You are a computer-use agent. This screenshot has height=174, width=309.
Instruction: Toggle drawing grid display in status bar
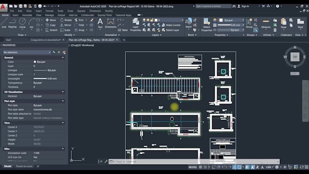click(200, 167)
